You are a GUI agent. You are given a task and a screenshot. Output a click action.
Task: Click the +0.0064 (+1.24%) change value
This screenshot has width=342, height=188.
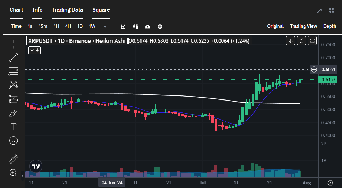coord(230,41)
